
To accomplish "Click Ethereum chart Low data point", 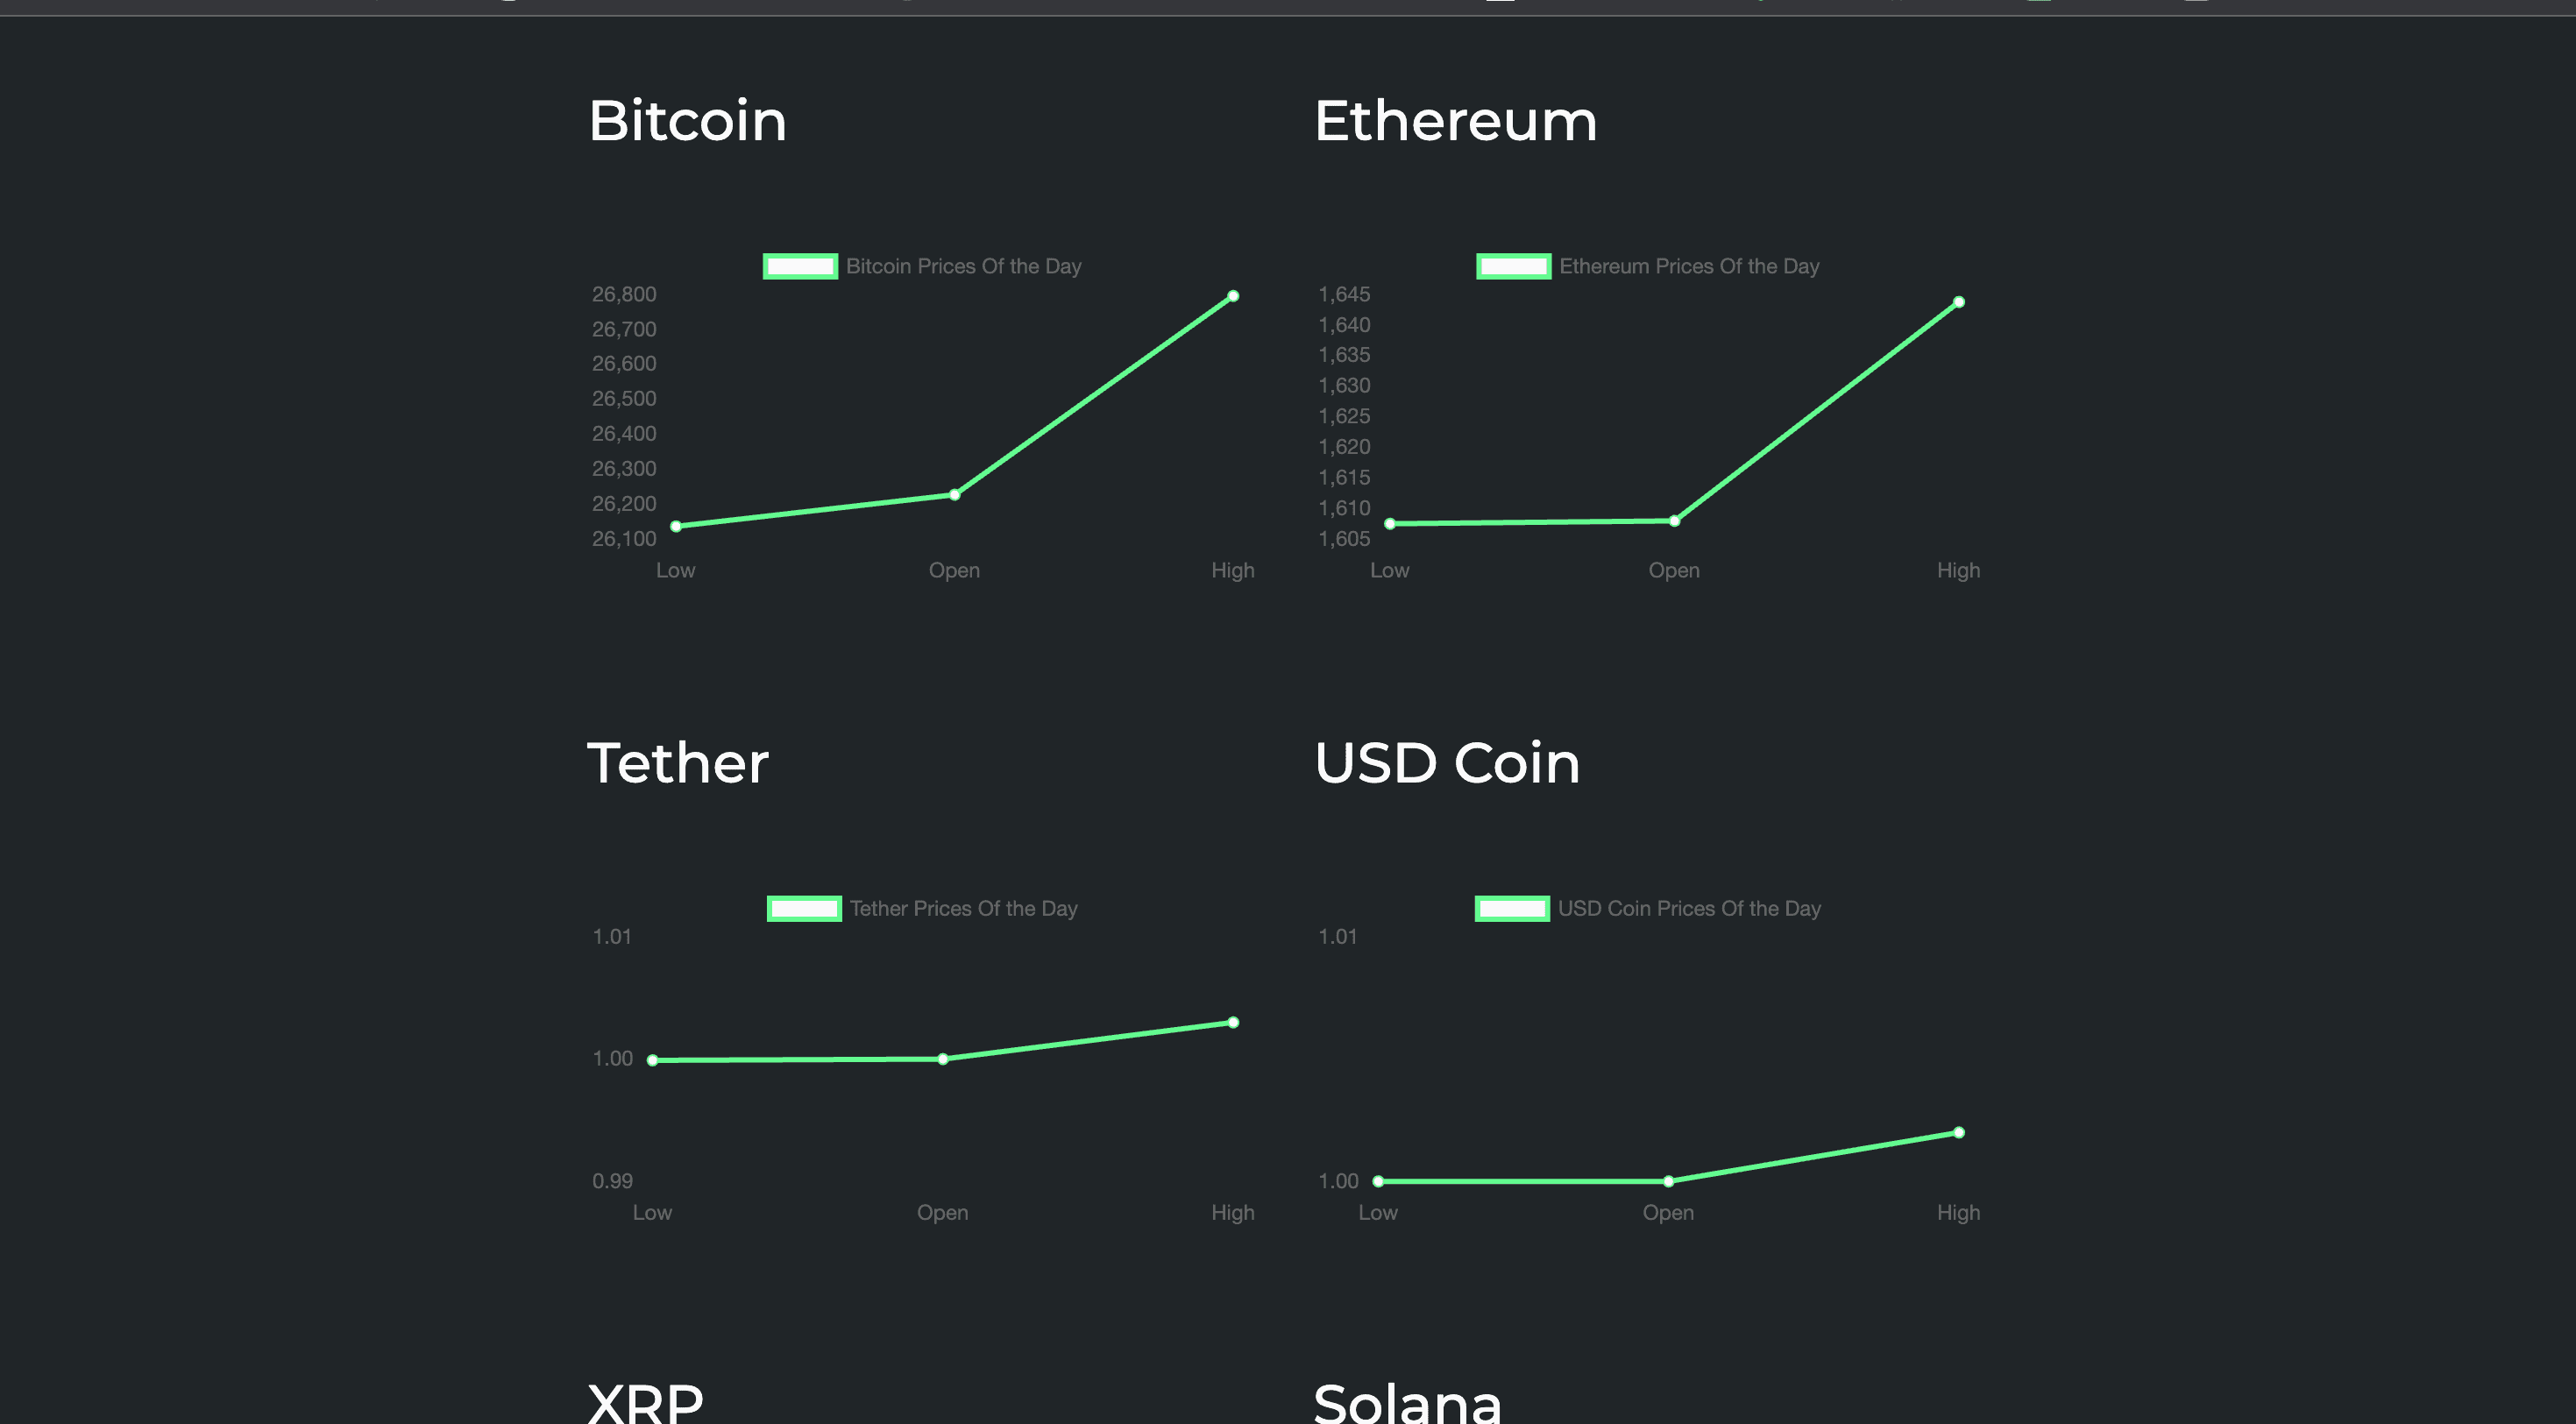I will (x=1390, y=524).
